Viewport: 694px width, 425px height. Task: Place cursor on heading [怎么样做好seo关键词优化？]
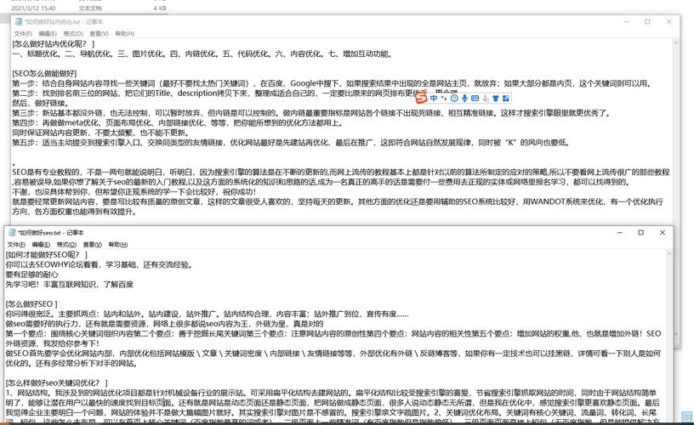57,383
